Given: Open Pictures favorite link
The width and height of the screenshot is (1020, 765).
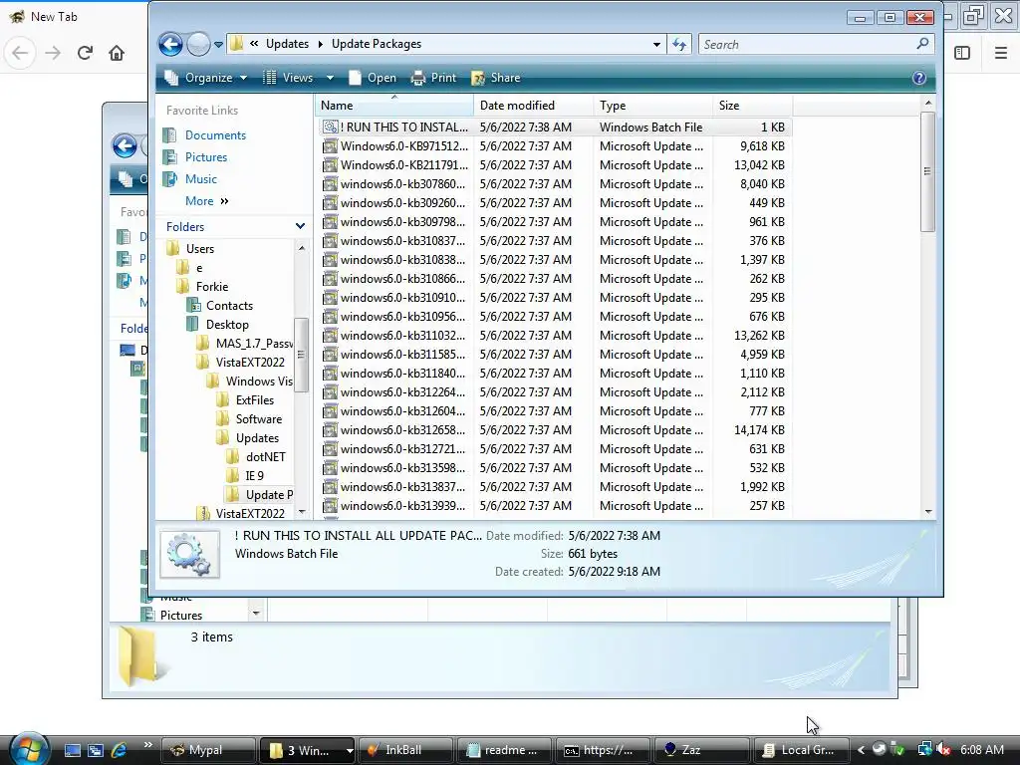Looking at the screenshot, I should (206, 157).
